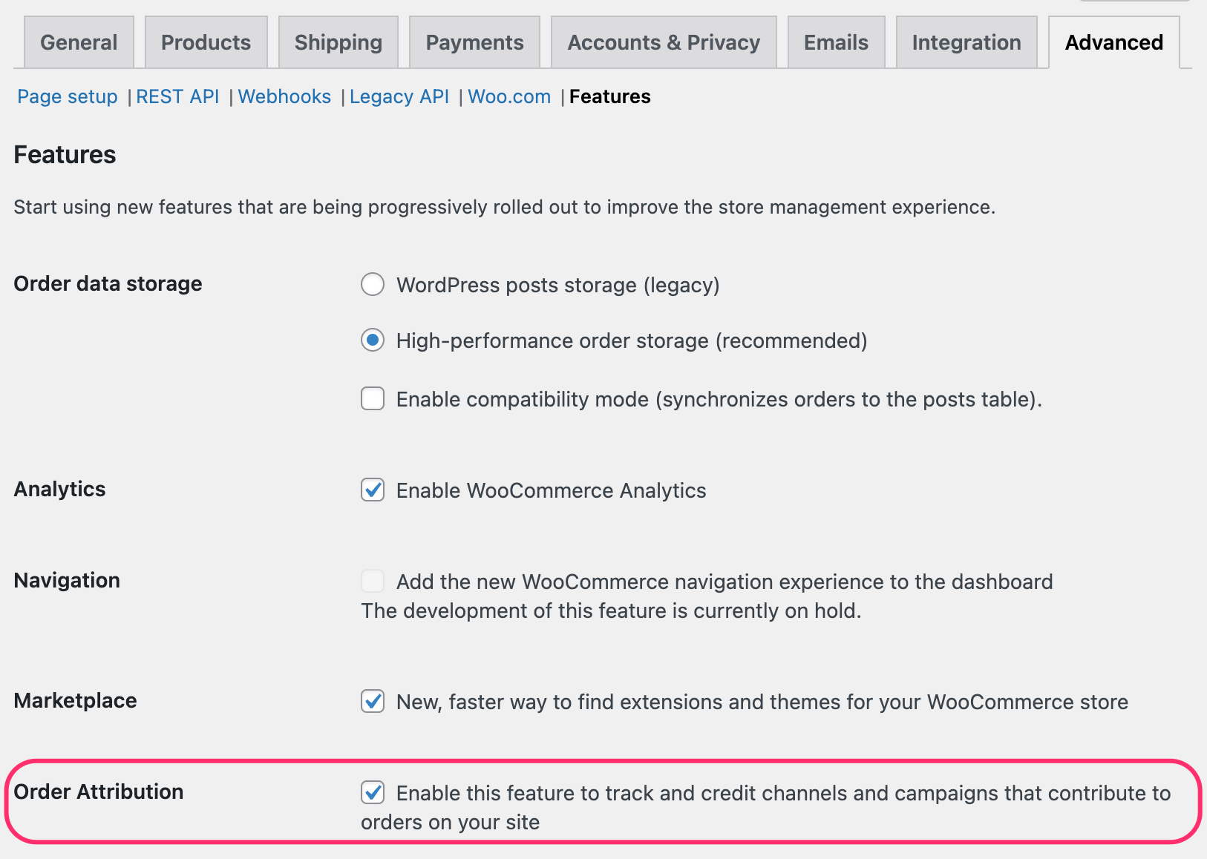This screenshot has height=859, width=1207.
Task: Open the Webhooks settings page
Action: tap(284, 96)
